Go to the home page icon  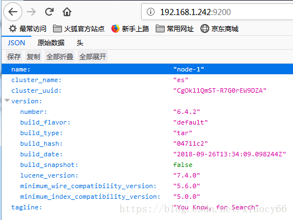(x=67, y=12)
